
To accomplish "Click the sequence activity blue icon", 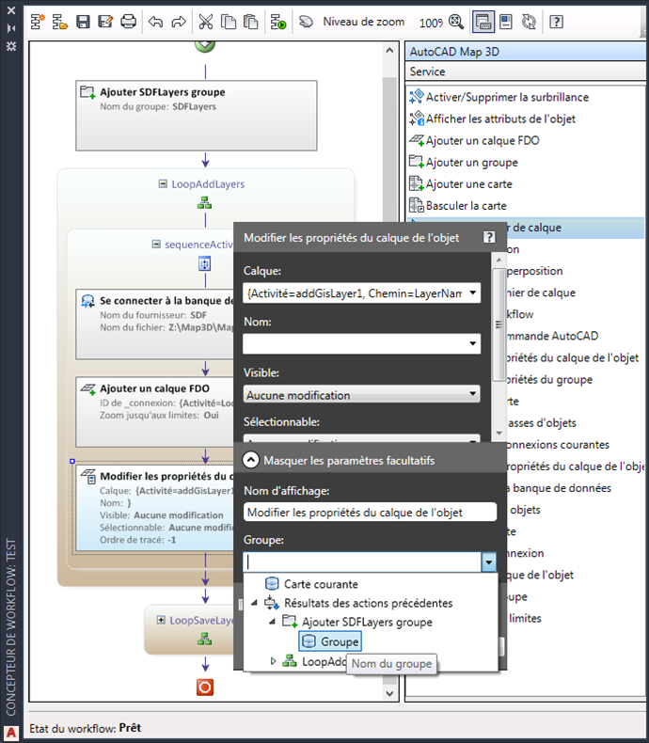I will 205,263.
